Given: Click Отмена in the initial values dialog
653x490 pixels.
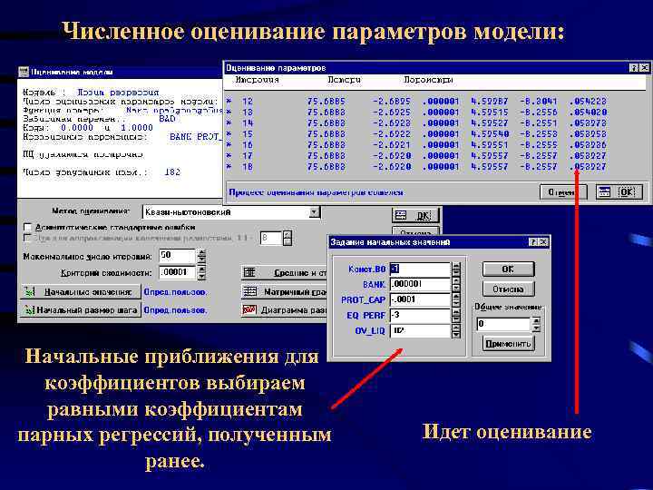Looking at the screenshot, I should (x=508, y=289).
